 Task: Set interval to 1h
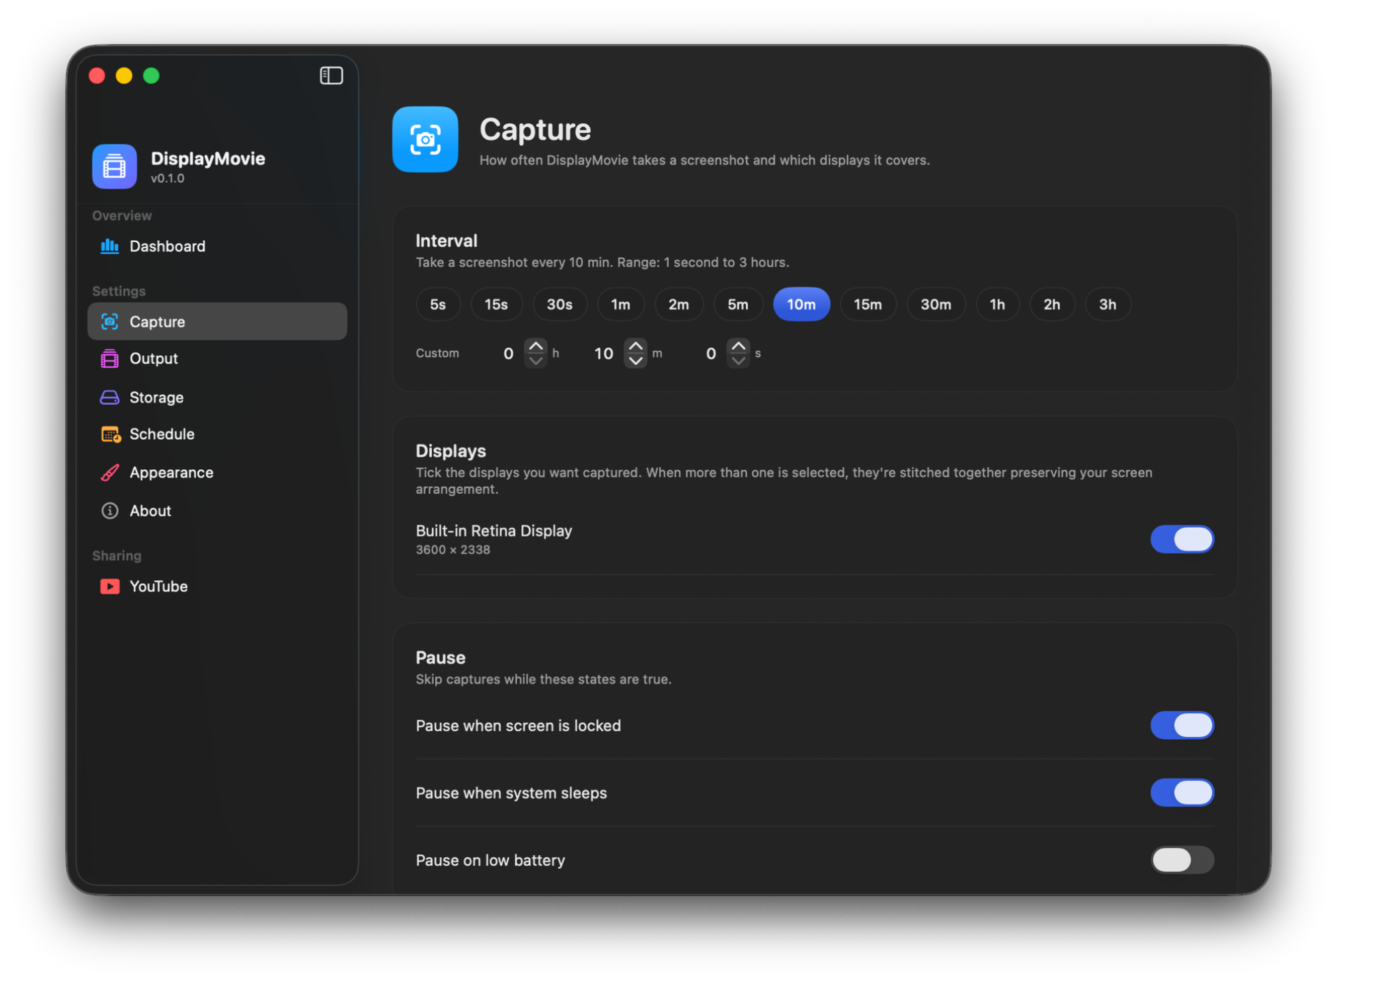pos(998,304)
